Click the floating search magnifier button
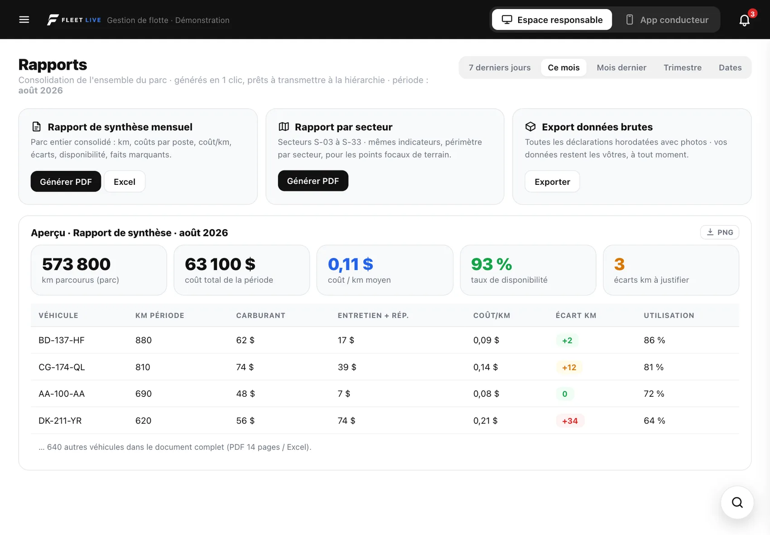 pyautogui.click(x=737, y=502)
